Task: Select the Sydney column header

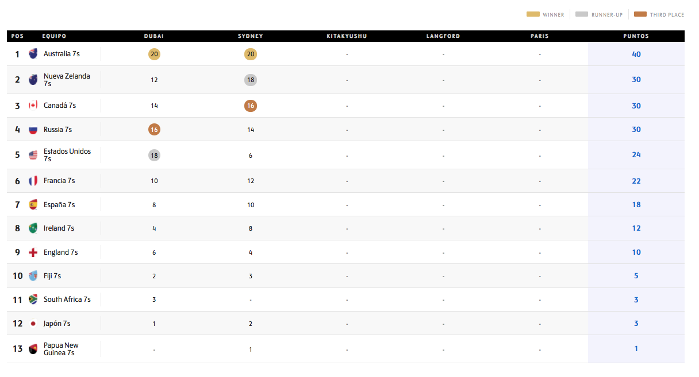Action: pos(251,36)
